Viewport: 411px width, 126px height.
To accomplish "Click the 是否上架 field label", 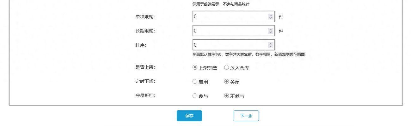I will 145,67.
